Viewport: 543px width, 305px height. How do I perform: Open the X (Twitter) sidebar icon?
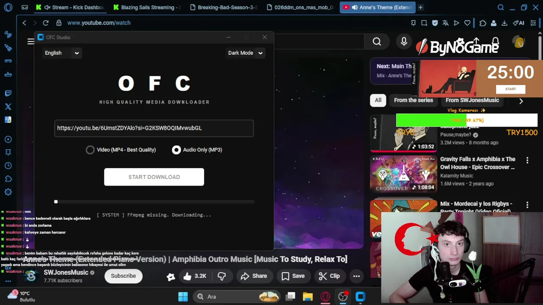(8, 107)
